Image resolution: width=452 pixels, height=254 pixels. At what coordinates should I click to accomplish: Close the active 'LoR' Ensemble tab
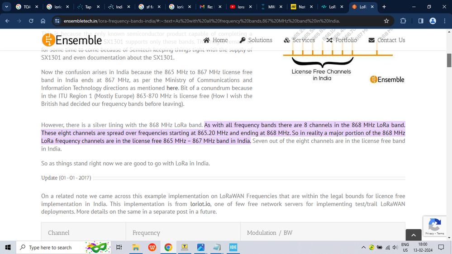click(x=372, y=7)
